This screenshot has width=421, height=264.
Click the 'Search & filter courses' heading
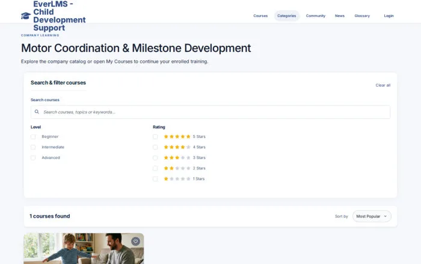coord(58,83)
